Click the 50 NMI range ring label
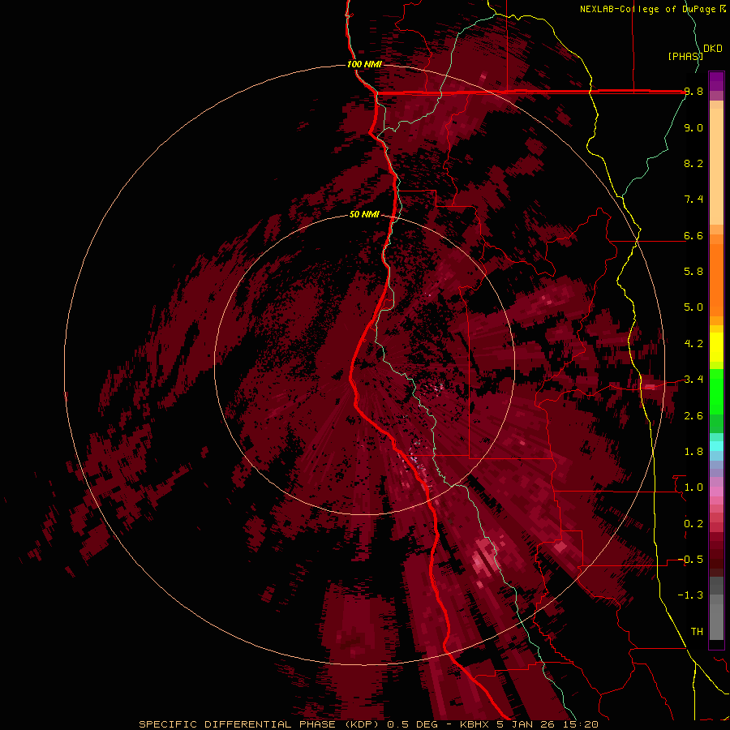The height and width of the screenshot is (730, 730). pos(364,215)
